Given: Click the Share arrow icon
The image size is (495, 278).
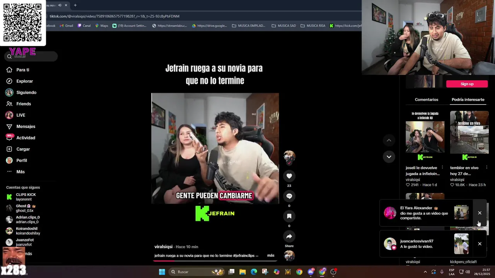Looking at the screenshot, I should [289, 236].
